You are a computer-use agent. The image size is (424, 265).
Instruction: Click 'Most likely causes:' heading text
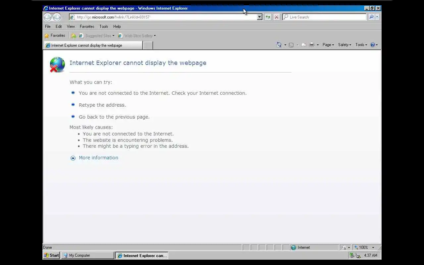click(91, 127)
